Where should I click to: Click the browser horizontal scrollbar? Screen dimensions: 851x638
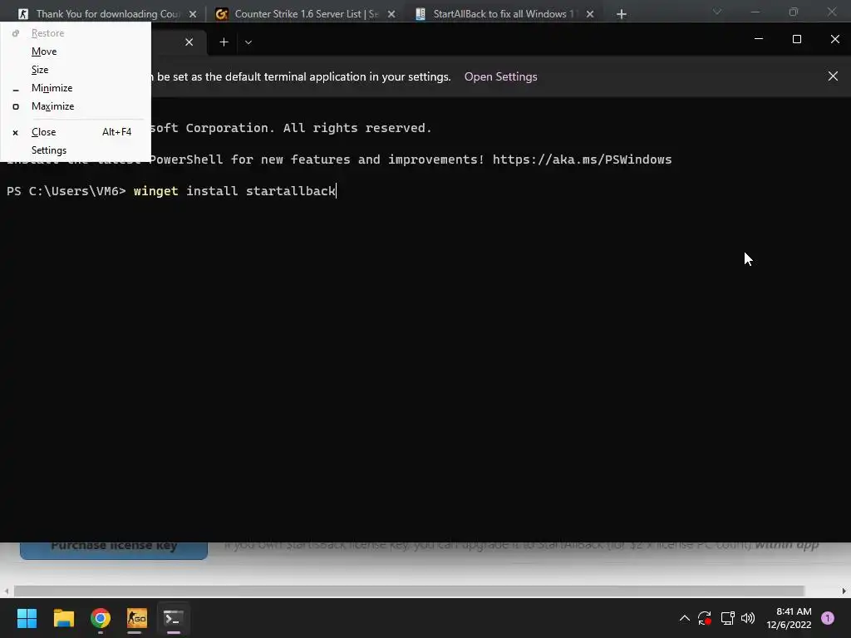coord(409,591)
